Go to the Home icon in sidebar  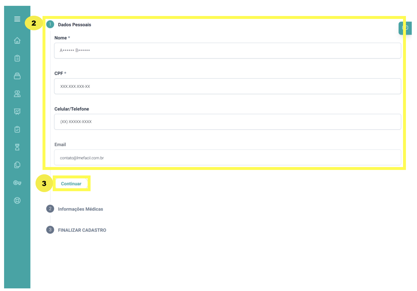pyautogui.click(x=17, y=40)
